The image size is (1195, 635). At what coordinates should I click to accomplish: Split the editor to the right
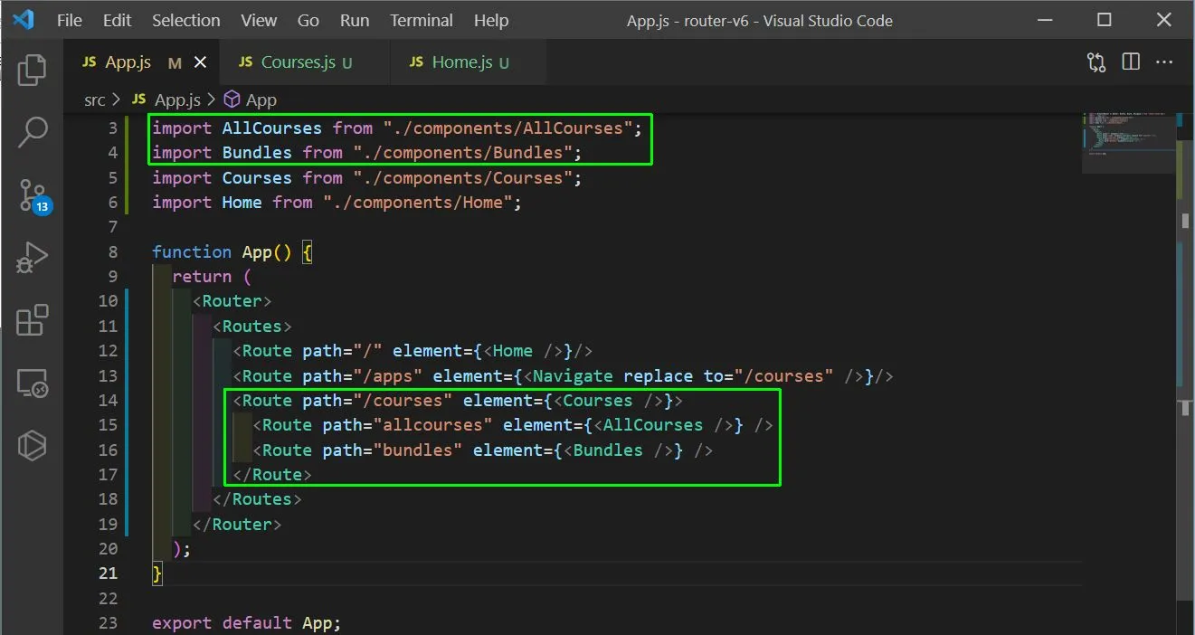point(1131,62)
